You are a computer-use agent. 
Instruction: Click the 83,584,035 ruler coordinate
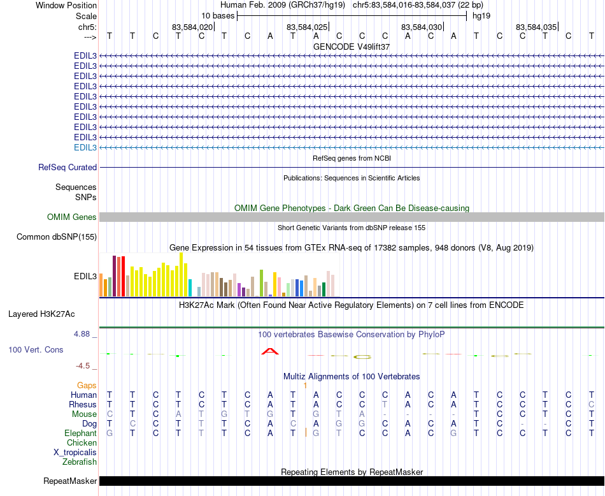[x=536, y=27]
